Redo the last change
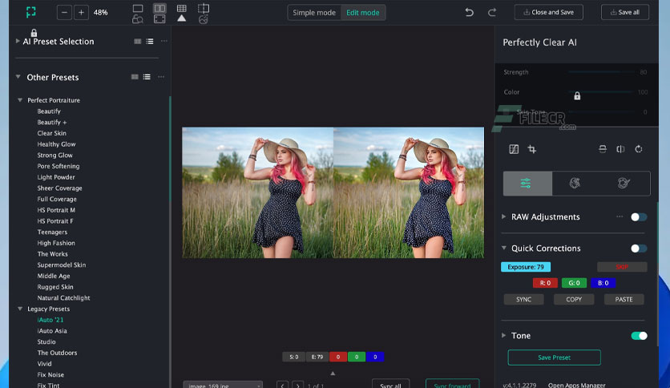Viewport: 670px width, 388px height. point(492,12)
